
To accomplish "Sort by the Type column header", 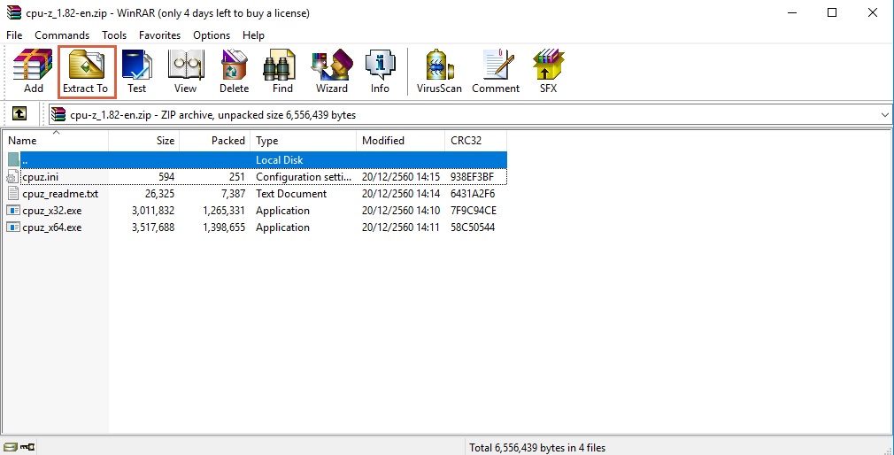I will [x=303, y=140].
